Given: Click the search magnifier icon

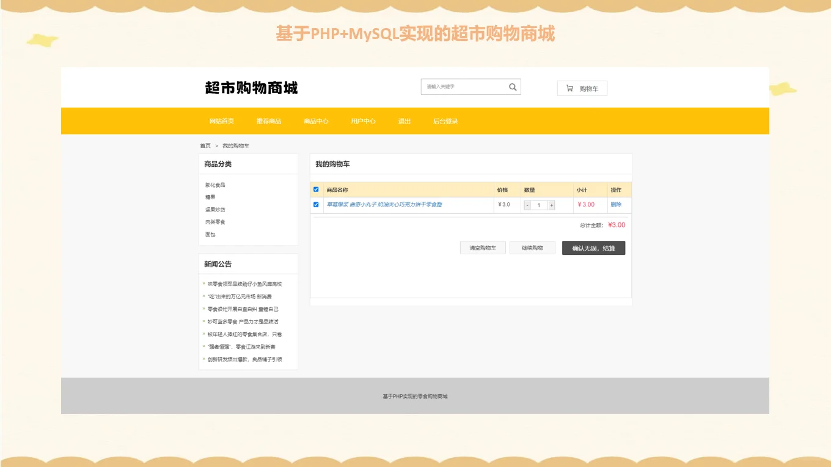Looking at the screenshot, I should [x=512, y=87].
